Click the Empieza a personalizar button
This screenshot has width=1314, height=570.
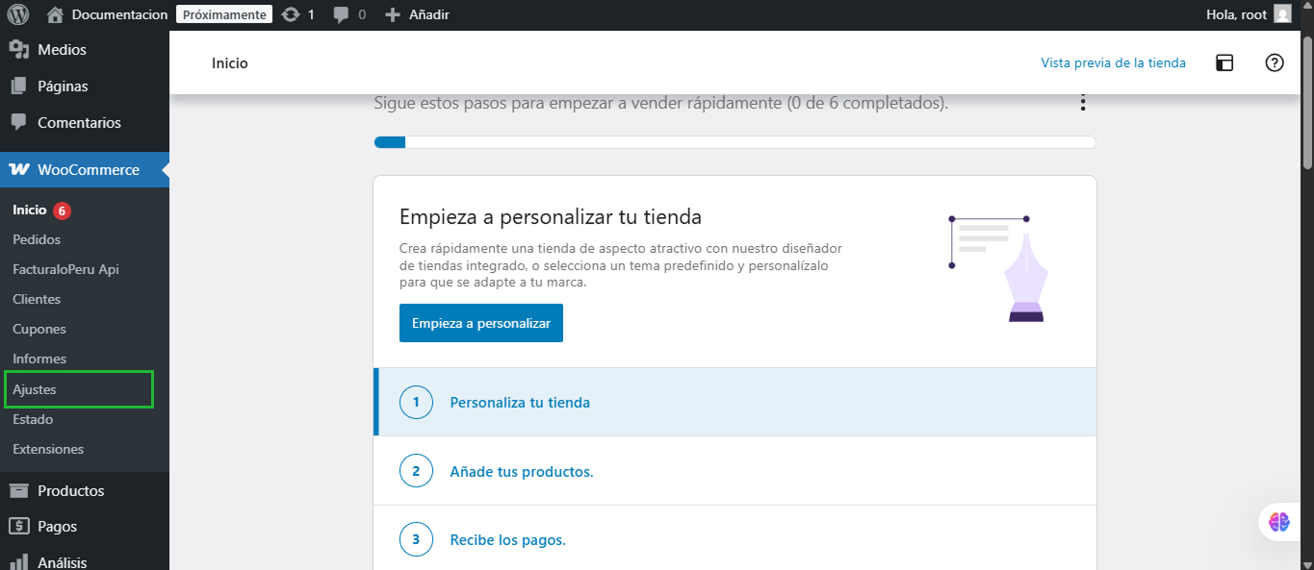coord(480,323)
